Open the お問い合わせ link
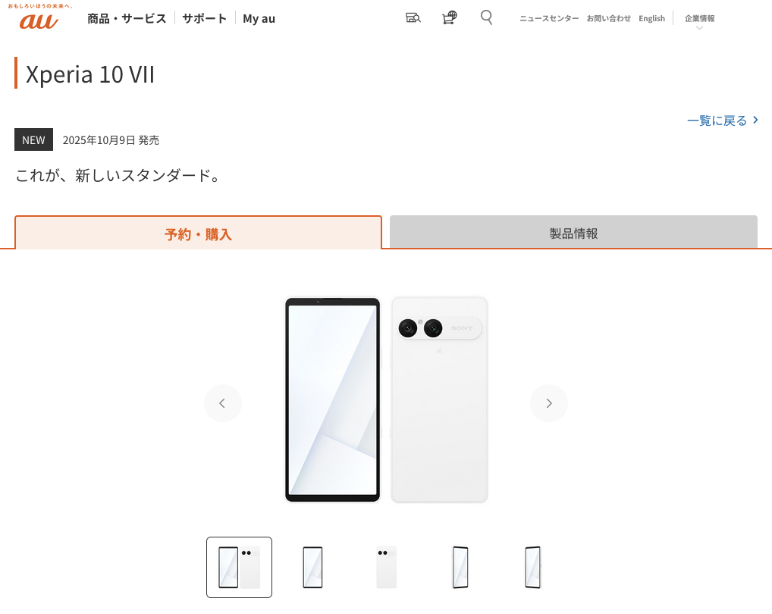 [608, 18]
